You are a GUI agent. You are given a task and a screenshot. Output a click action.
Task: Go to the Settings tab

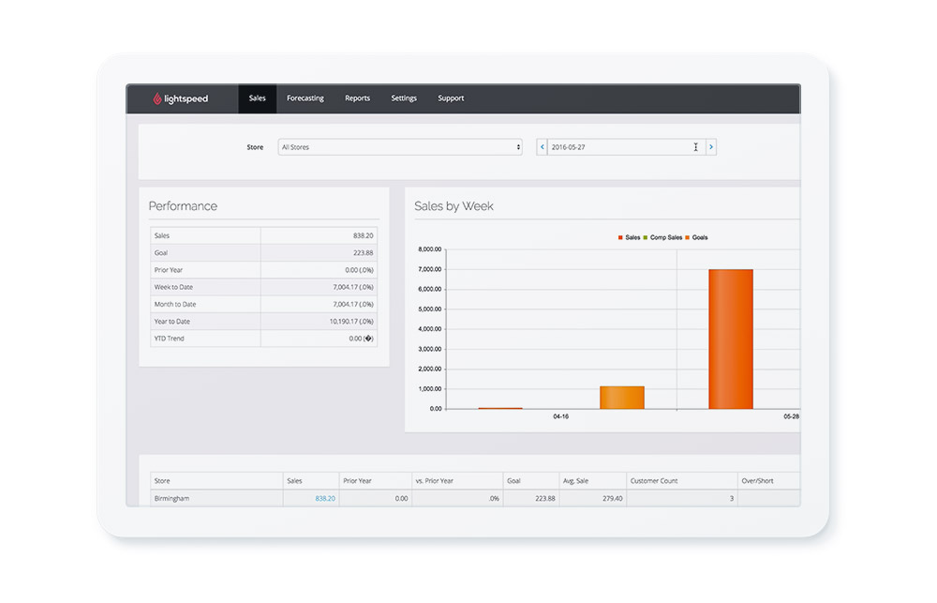[x=403, y=98]
